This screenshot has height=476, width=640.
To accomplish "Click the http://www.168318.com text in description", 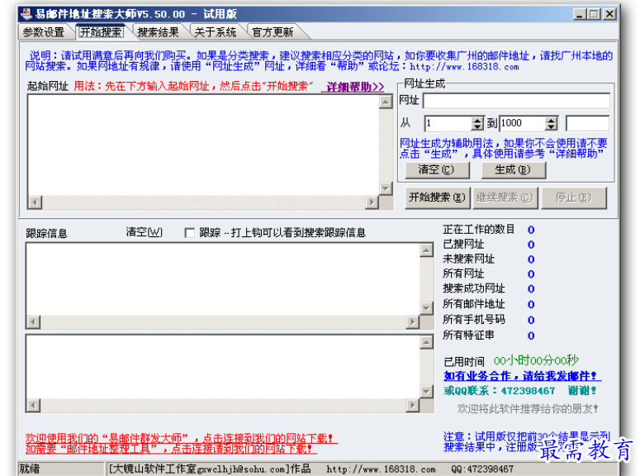I will pos(464,67).
